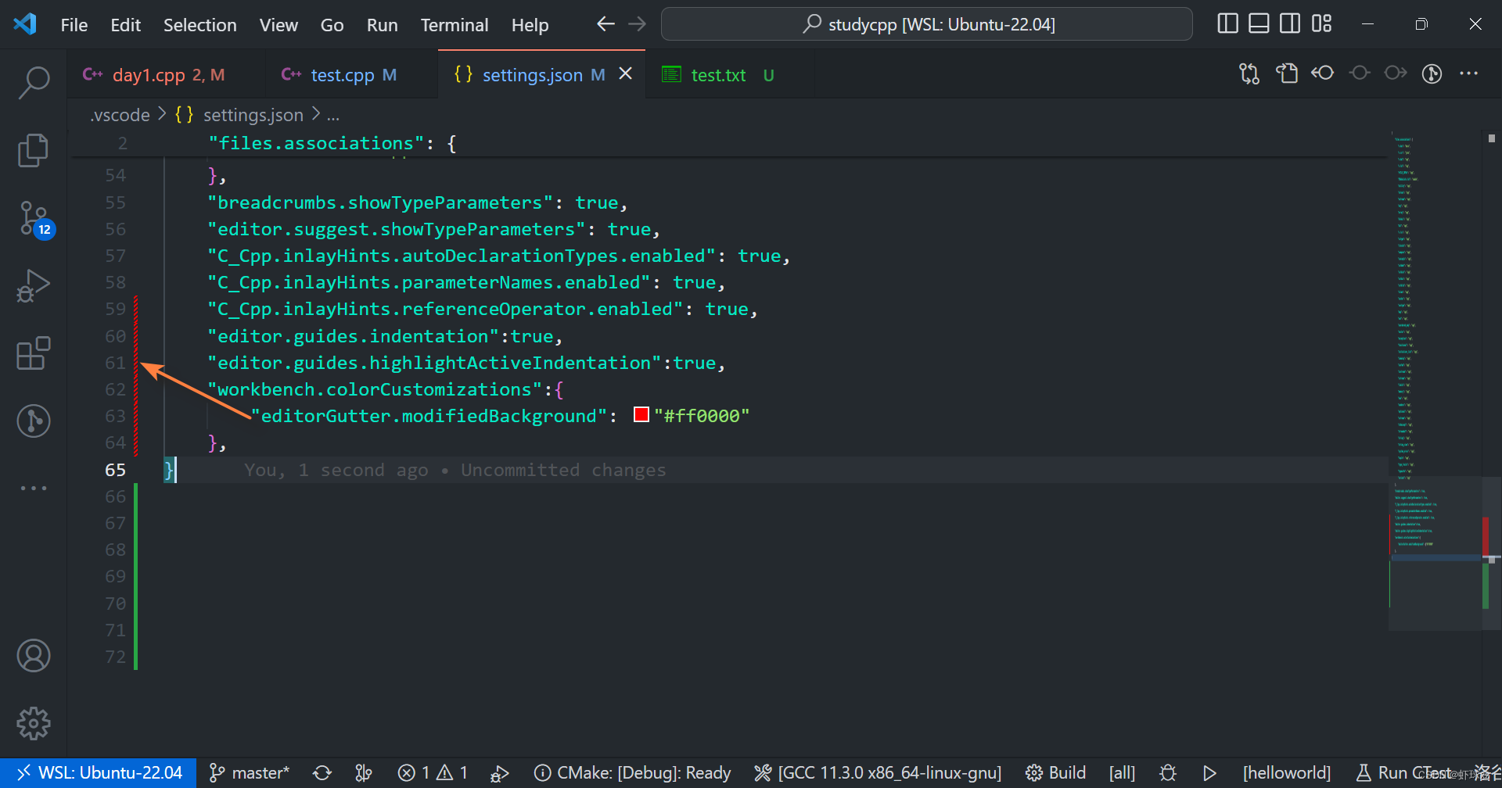Open the #ff0000 red color swatch picker

click(641, 415)
